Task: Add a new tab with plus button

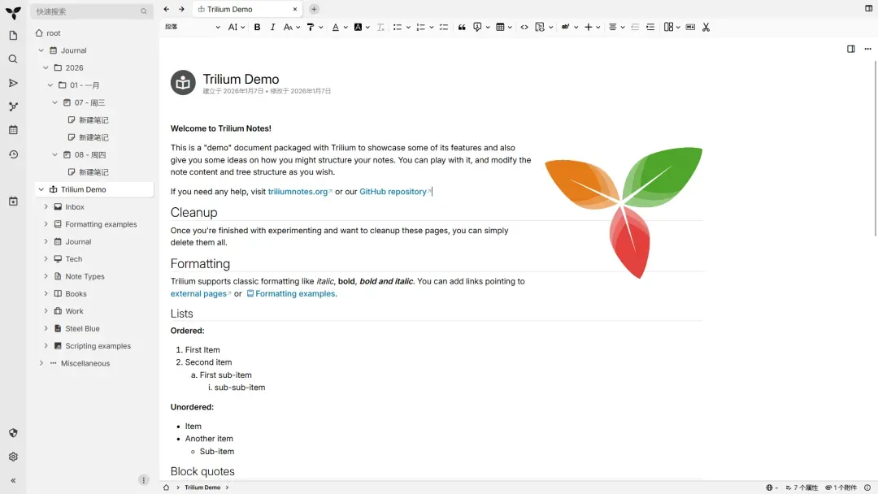Action: click(314, 9)
